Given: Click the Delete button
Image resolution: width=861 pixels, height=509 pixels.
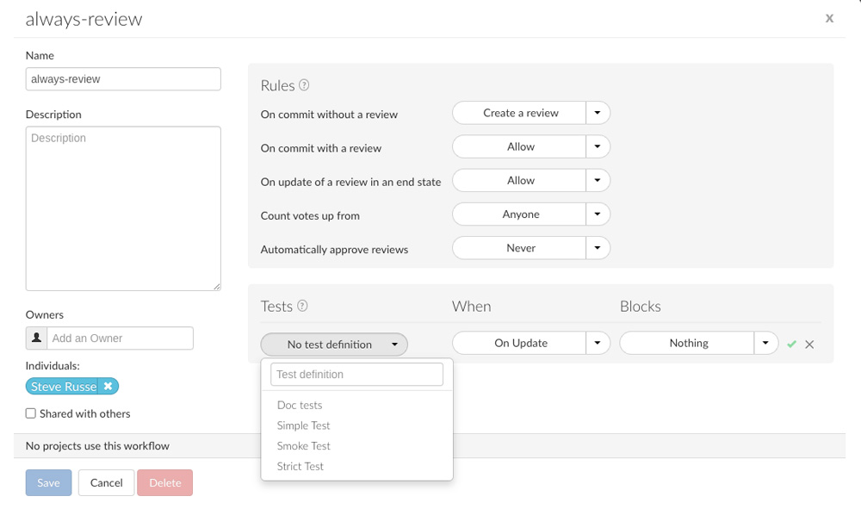Looking at the screenshot, I should [164, 482].
